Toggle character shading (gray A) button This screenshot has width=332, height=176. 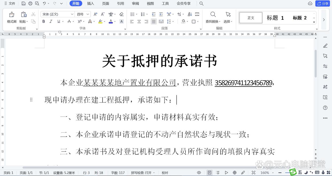tap(122, 21)
